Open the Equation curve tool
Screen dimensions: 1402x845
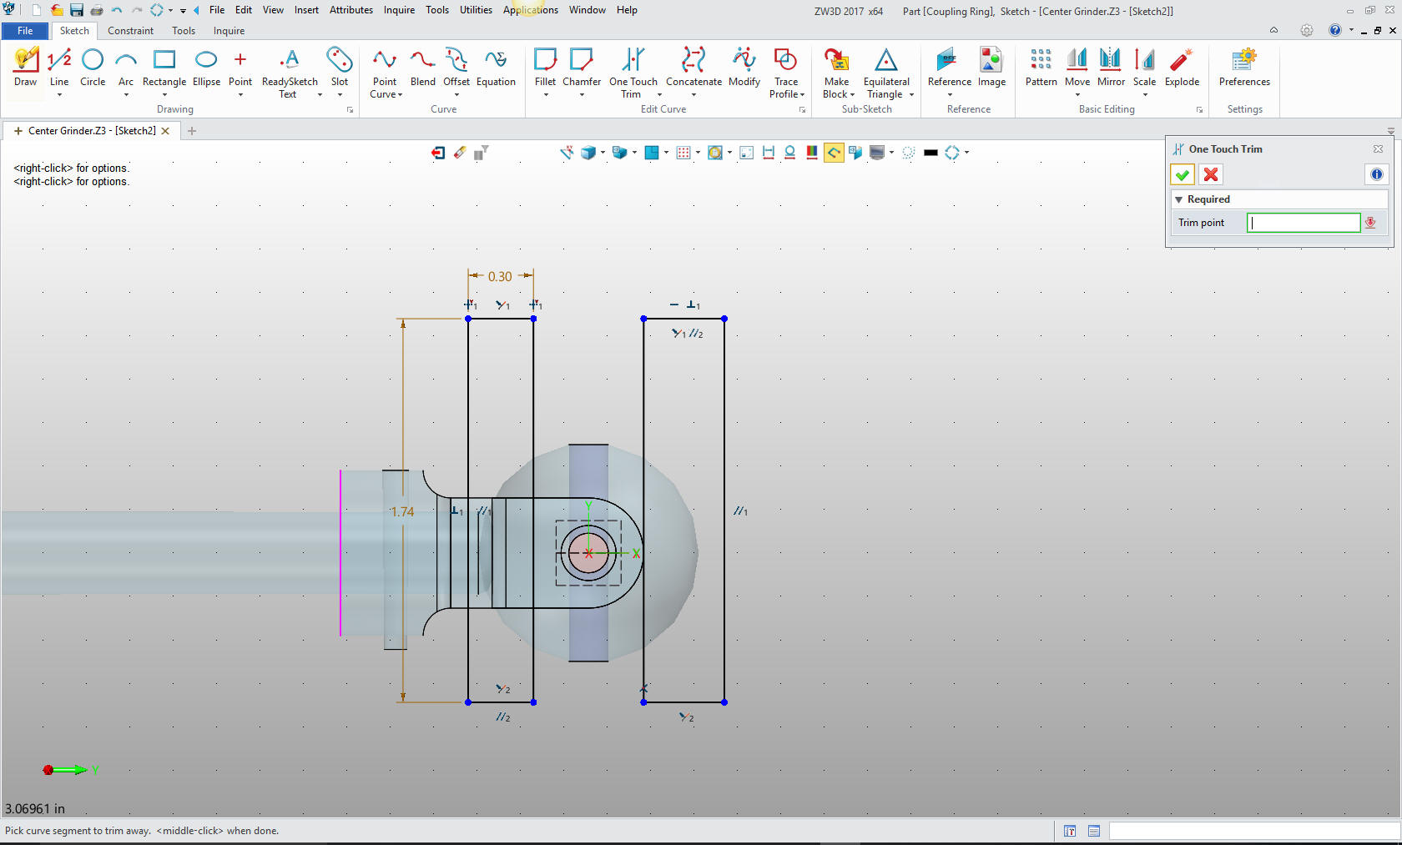(496, 67)
